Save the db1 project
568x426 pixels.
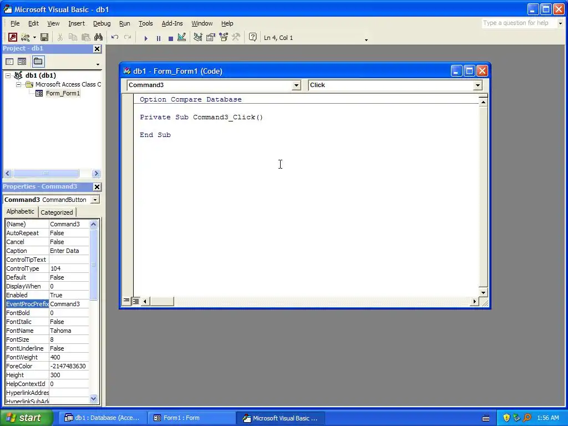click(x=44, y=37)
